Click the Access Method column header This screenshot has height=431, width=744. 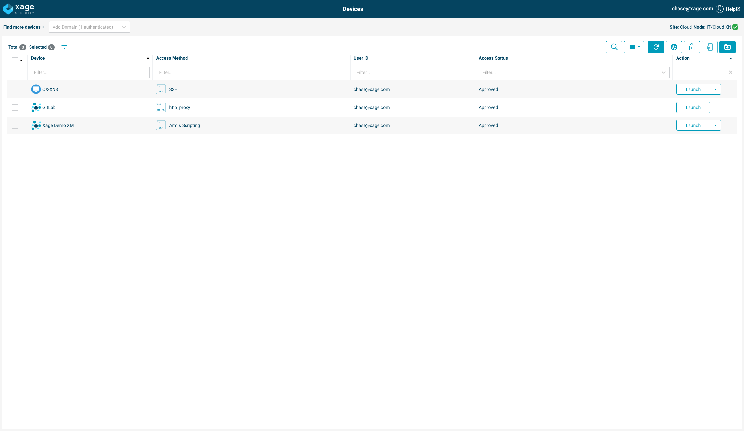[x=172, y=58]
